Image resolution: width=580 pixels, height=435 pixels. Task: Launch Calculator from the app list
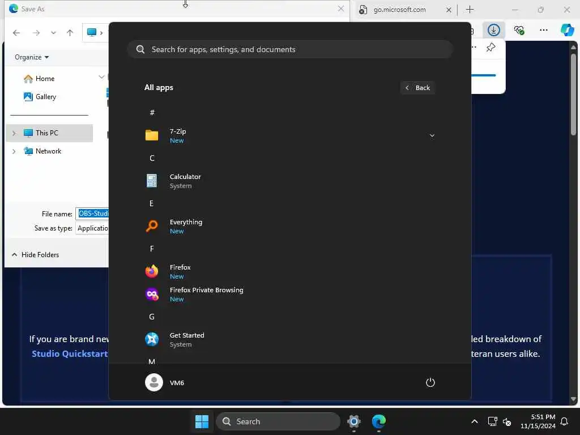(x=289, y=181)
